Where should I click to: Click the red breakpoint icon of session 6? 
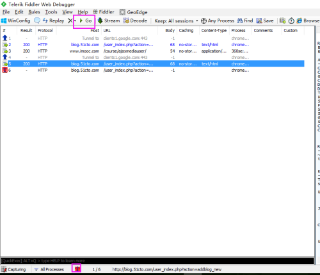pyautogui.click(x=4, y=70)
